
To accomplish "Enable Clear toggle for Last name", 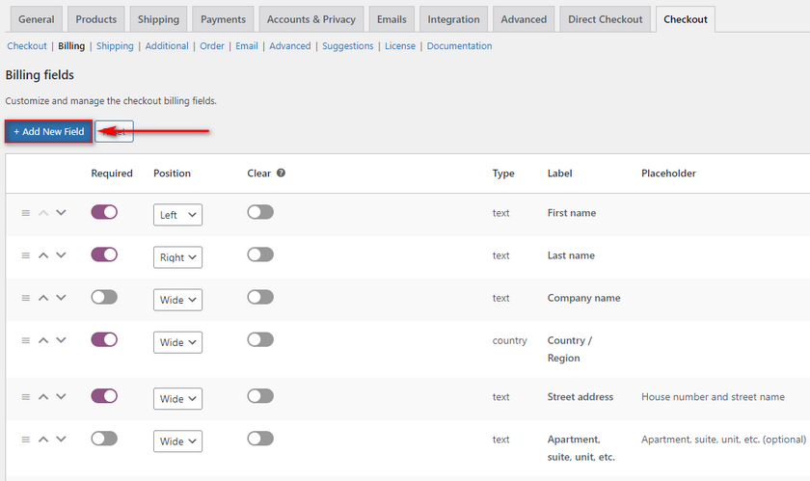I will click(260, 254).
